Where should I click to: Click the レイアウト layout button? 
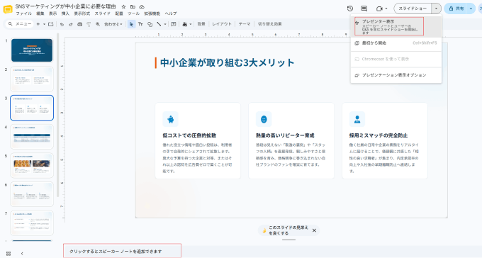(222, 24)
